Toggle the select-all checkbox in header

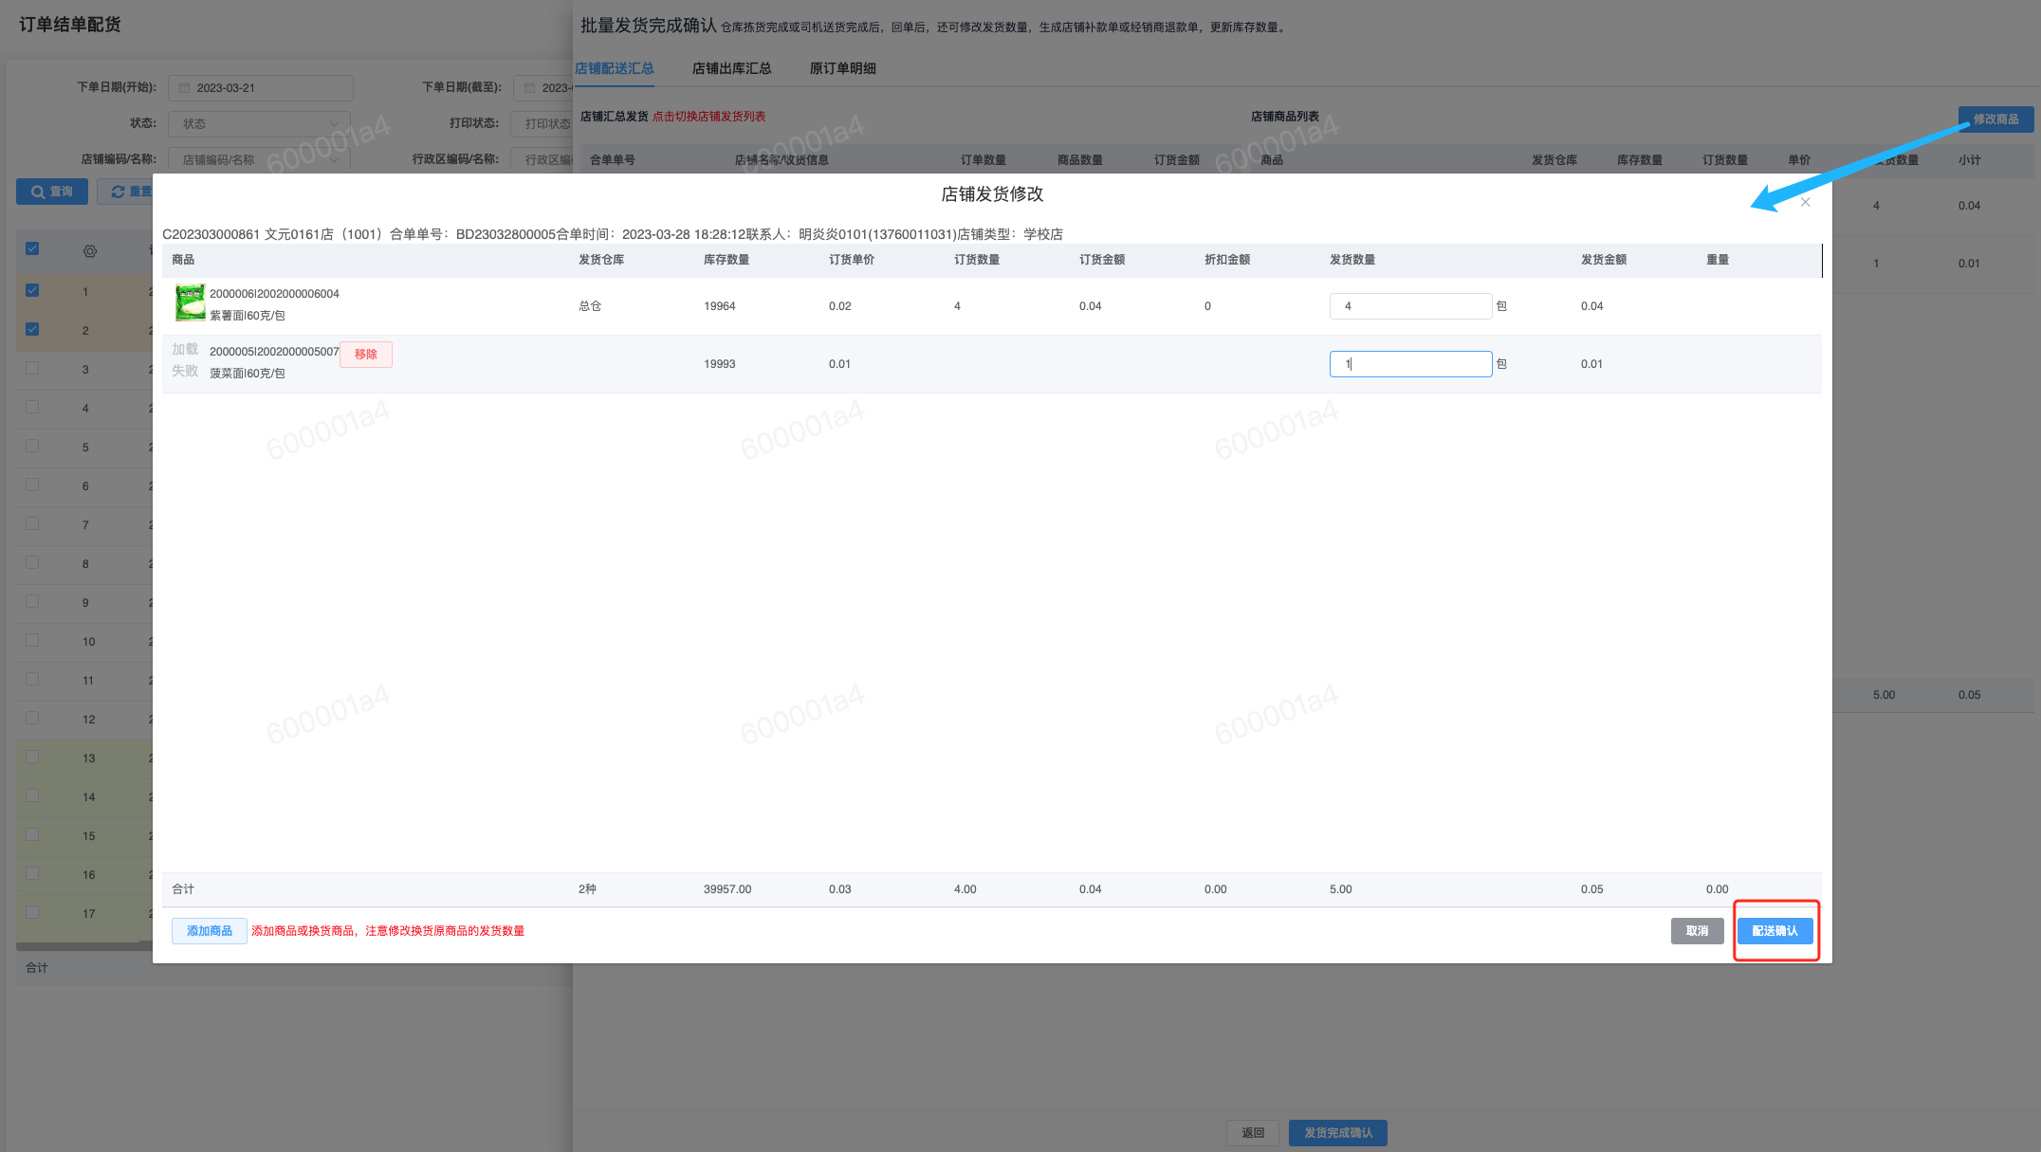point(32,248)
